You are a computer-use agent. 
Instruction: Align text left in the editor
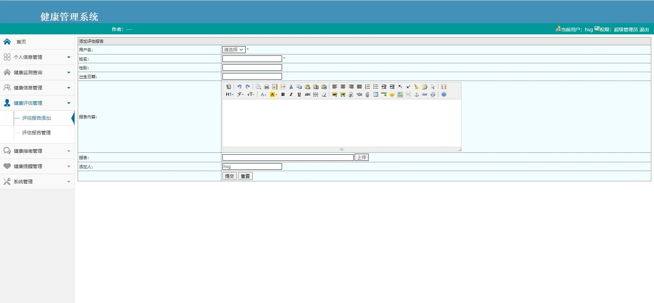(x=335, y=87)
